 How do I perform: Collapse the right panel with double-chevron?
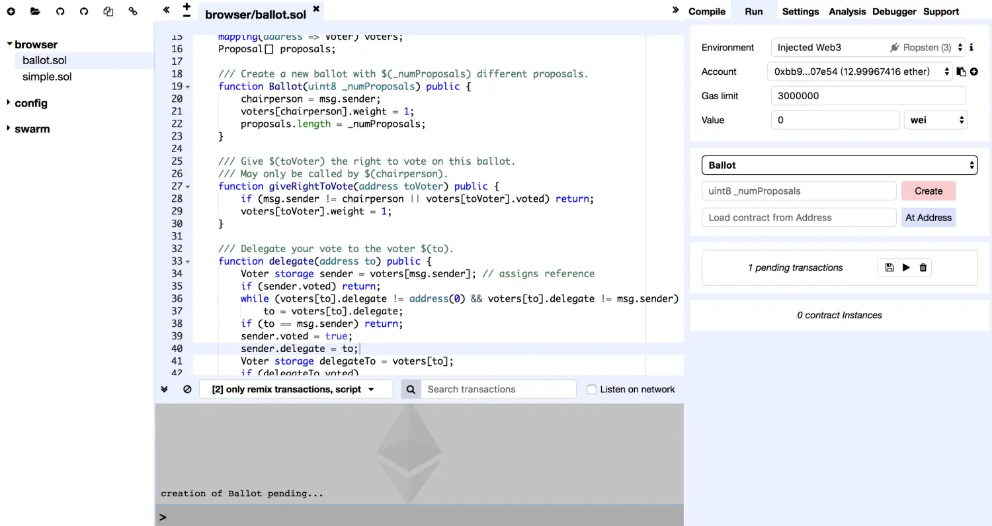(675, 10)
